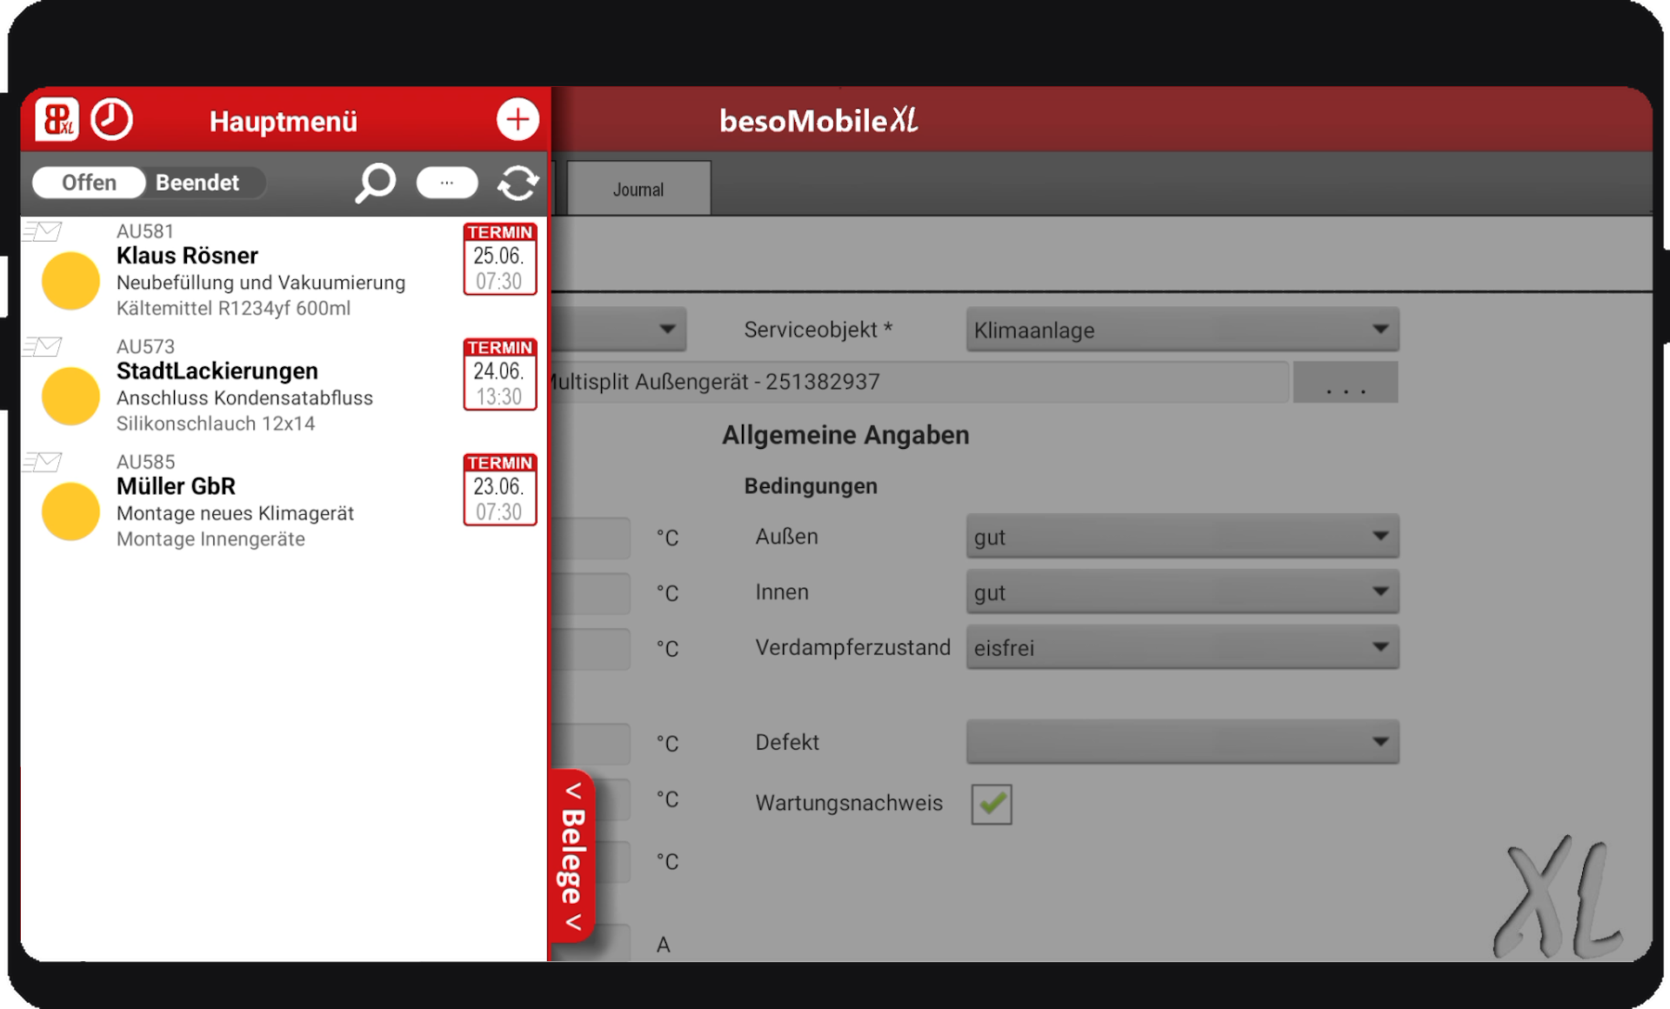
Task: Click the Hauptmenü title
Action: click(x=284, y=121)
